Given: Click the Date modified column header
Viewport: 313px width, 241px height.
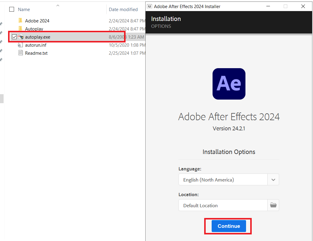Looking at the screenshot, I should (x=123, y=9).
